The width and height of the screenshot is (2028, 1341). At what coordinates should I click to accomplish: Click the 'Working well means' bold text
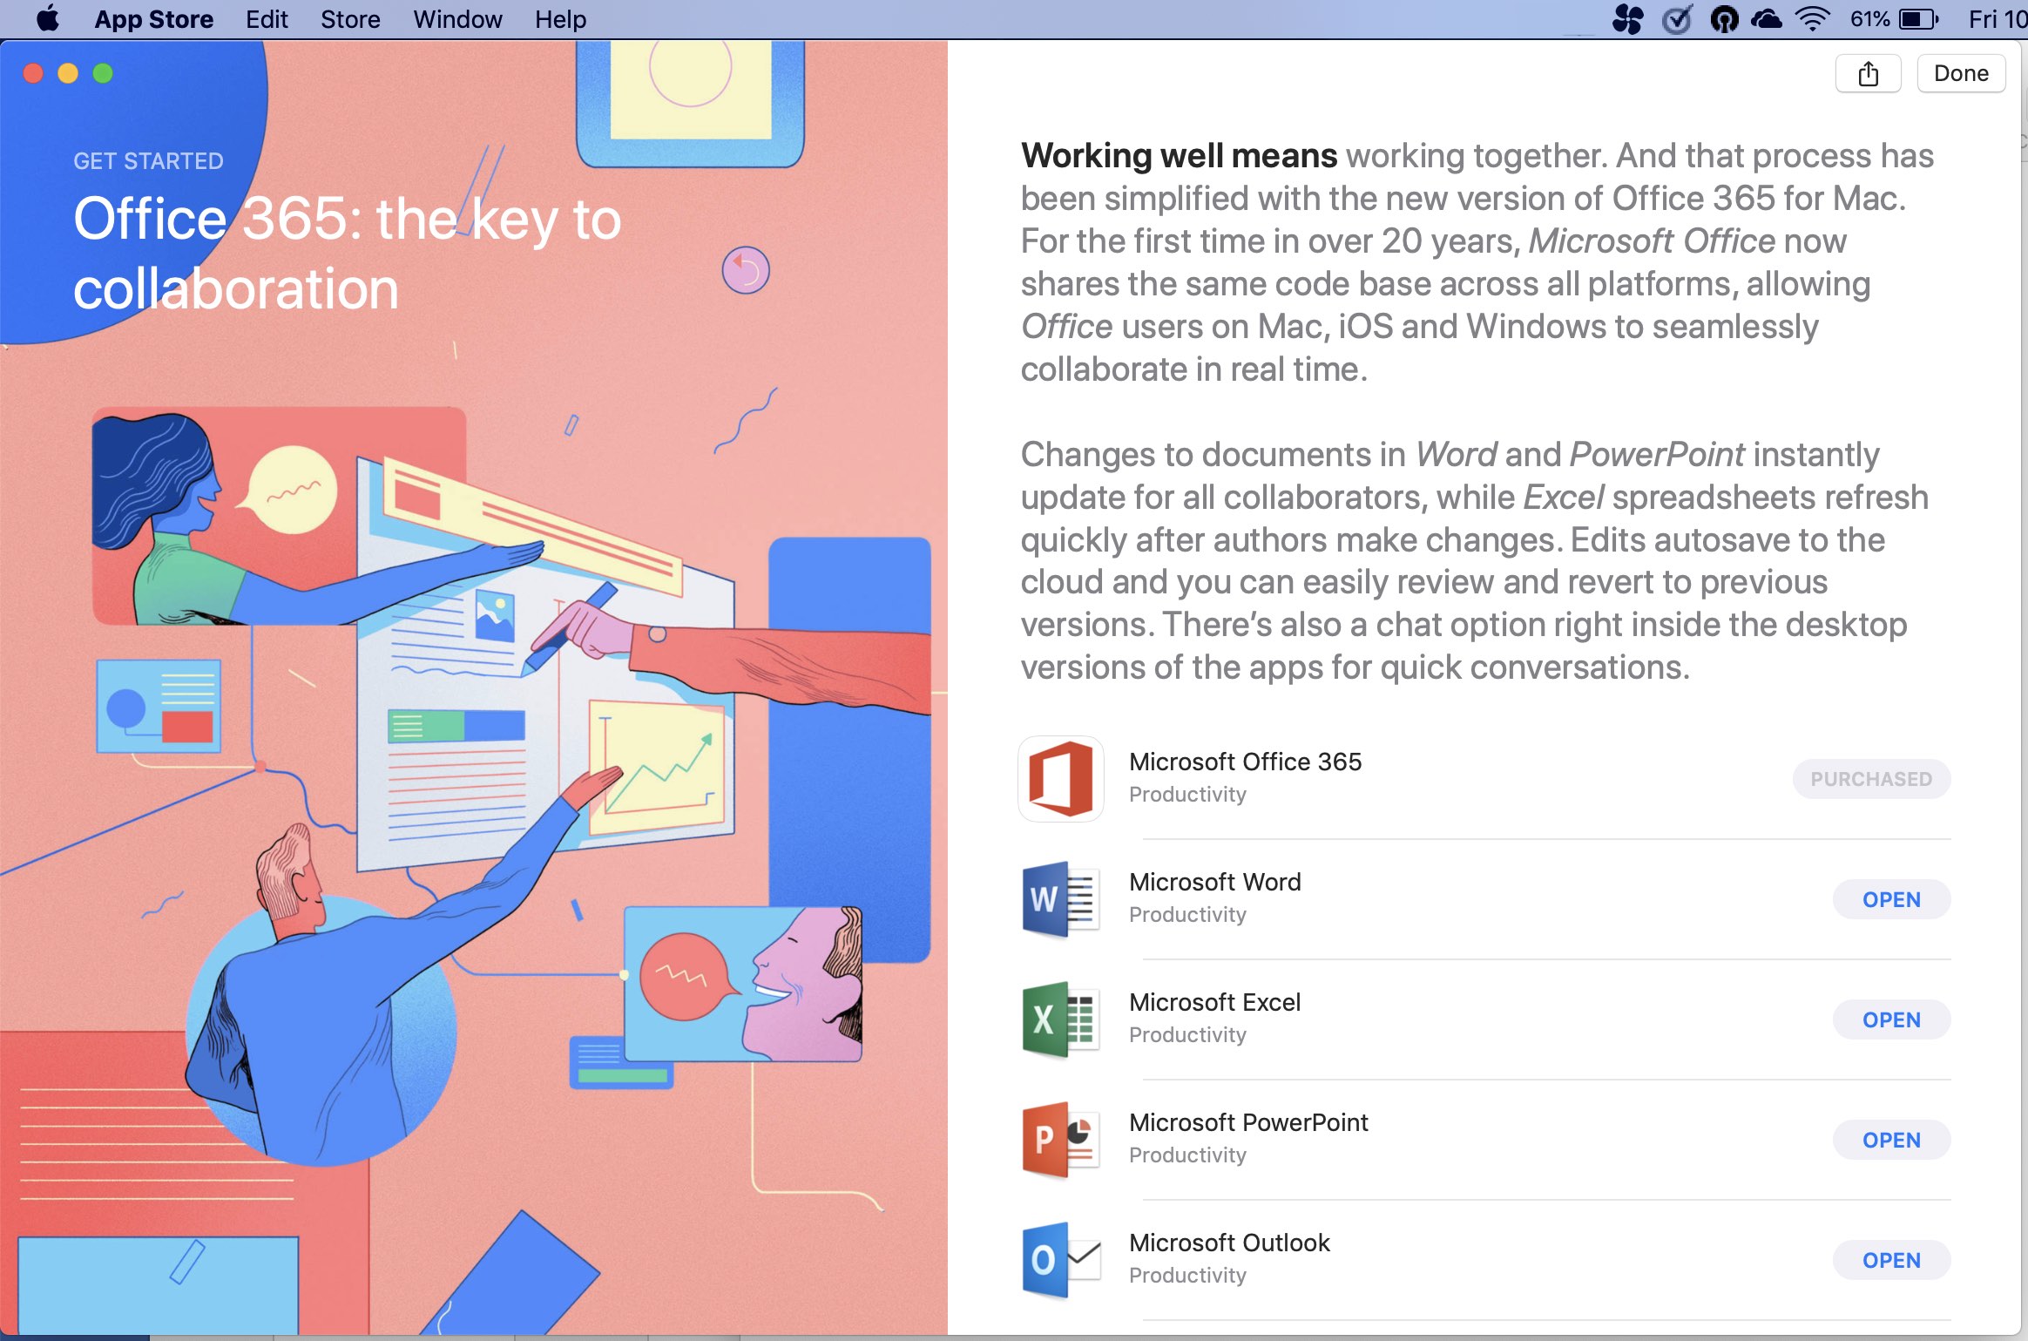pyautogui.click(x=1179, y=155)
